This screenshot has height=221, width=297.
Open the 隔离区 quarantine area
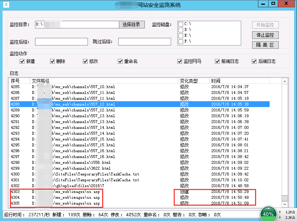pyautogui.click(x=265, y=45)
